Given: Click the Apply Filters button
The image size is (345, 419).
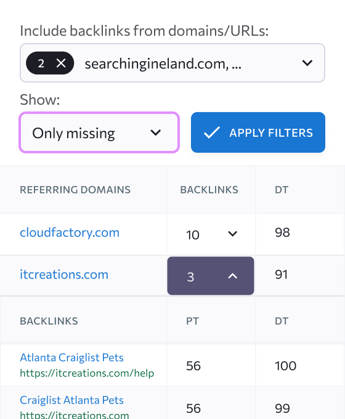Looking at the screenshot, I should (x=258, y=132).
